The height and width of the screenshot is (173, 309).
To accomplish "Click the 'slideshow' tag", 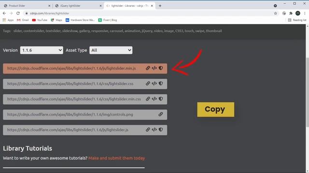I will [x=70, y=31].
